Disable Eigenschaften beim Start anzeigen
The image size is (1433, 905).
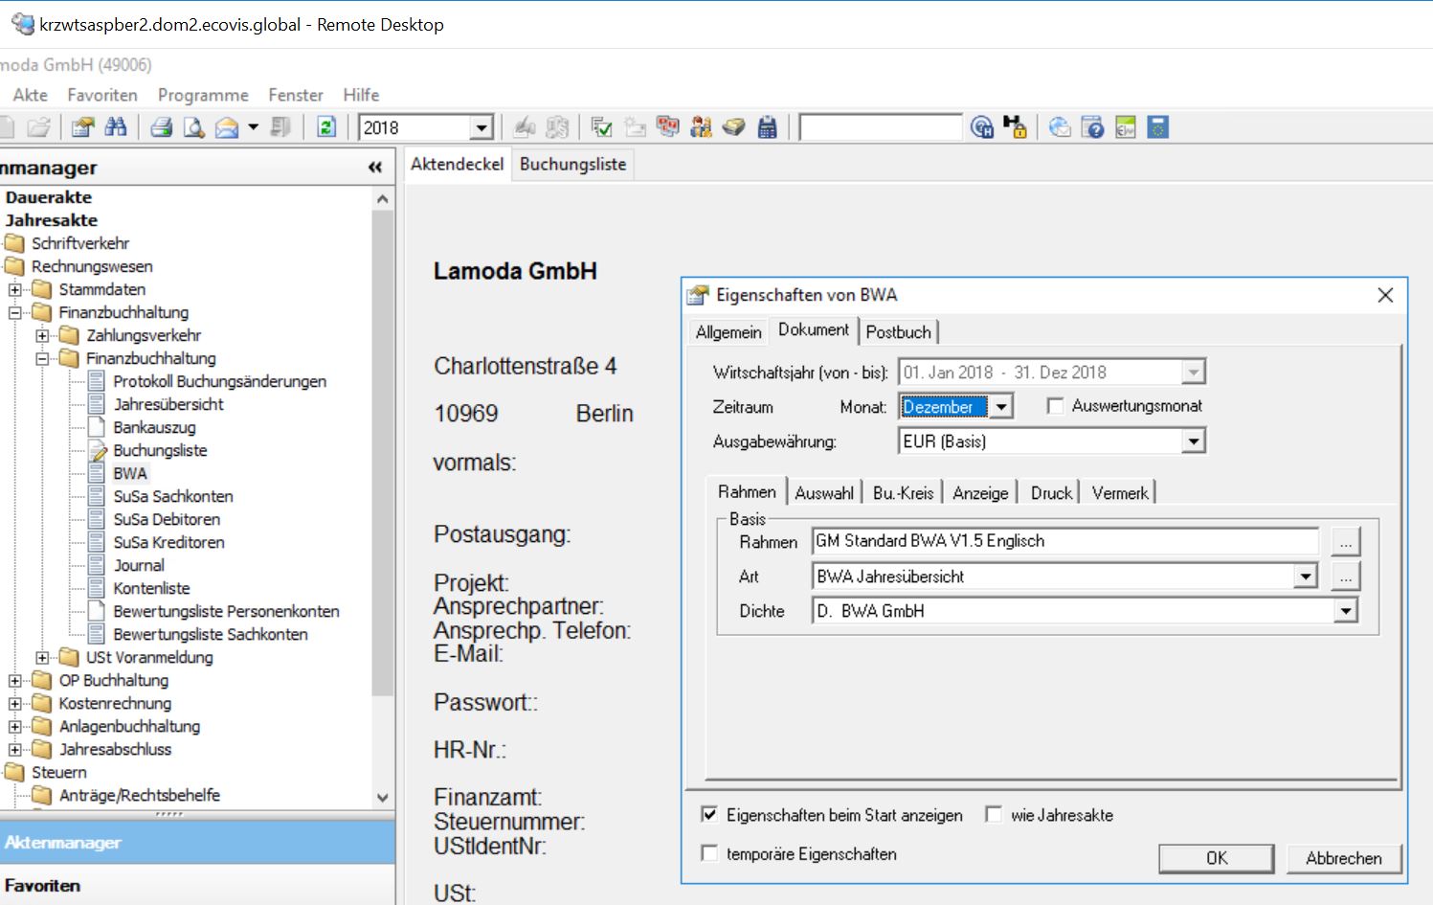pyautogui.click(x=709, y=814)
